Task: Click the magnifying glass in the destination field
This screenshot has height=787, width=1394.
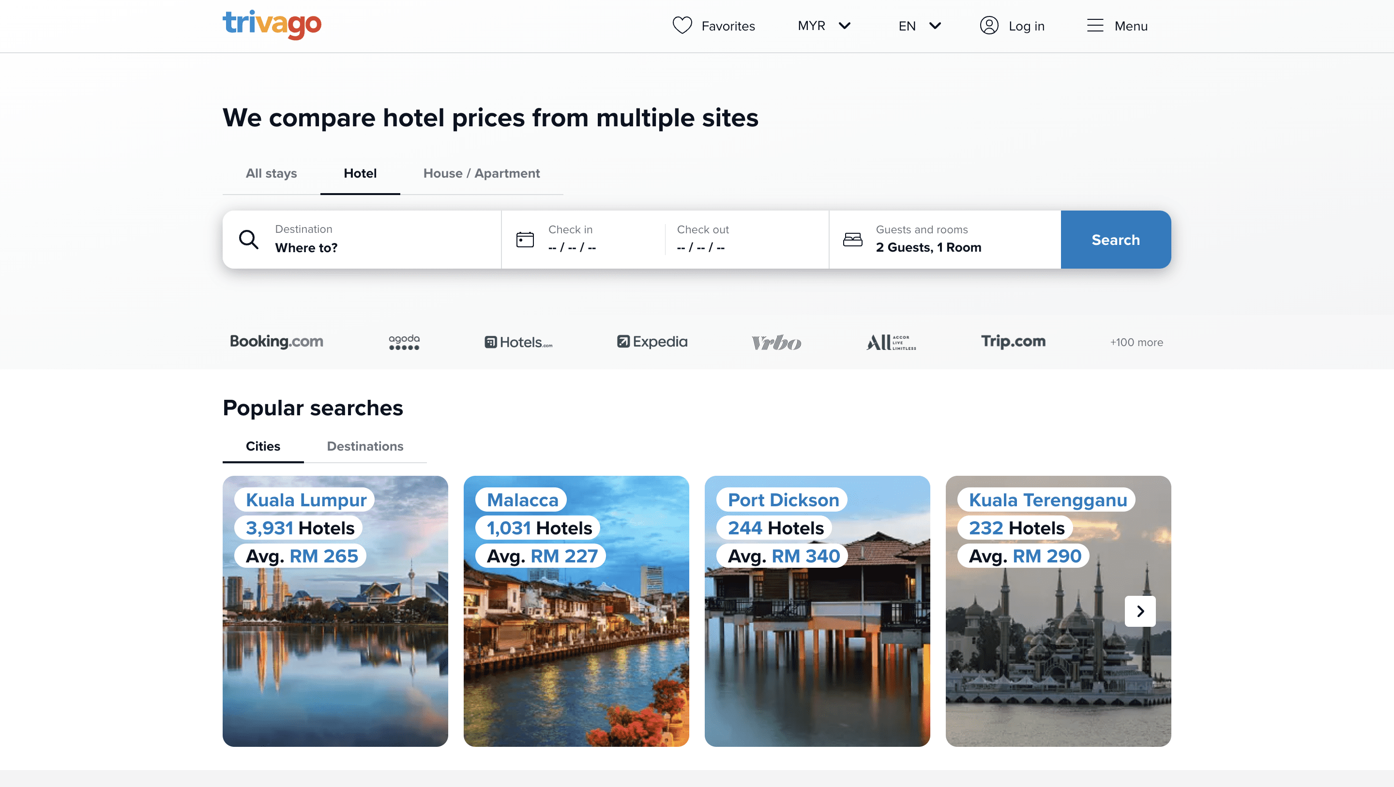Action: 248,239
